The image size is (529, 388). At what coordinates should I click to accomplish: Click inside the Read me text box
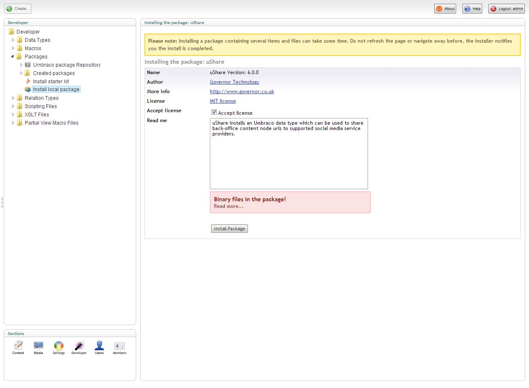(289, 154)
